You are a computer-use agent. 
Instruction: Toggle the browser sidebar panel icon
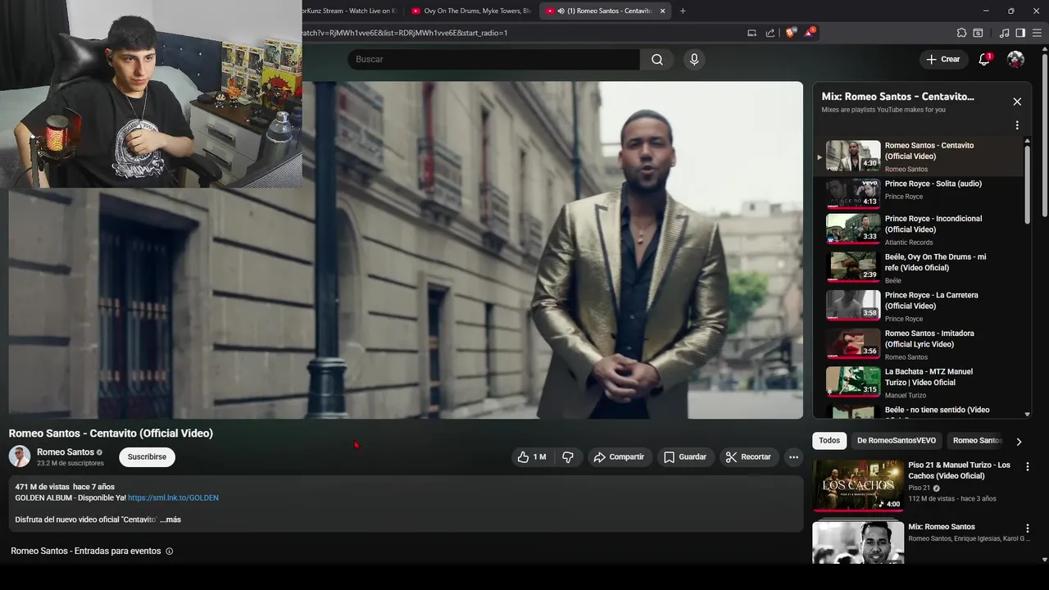pyautogui.click(x=1020, y=33)
